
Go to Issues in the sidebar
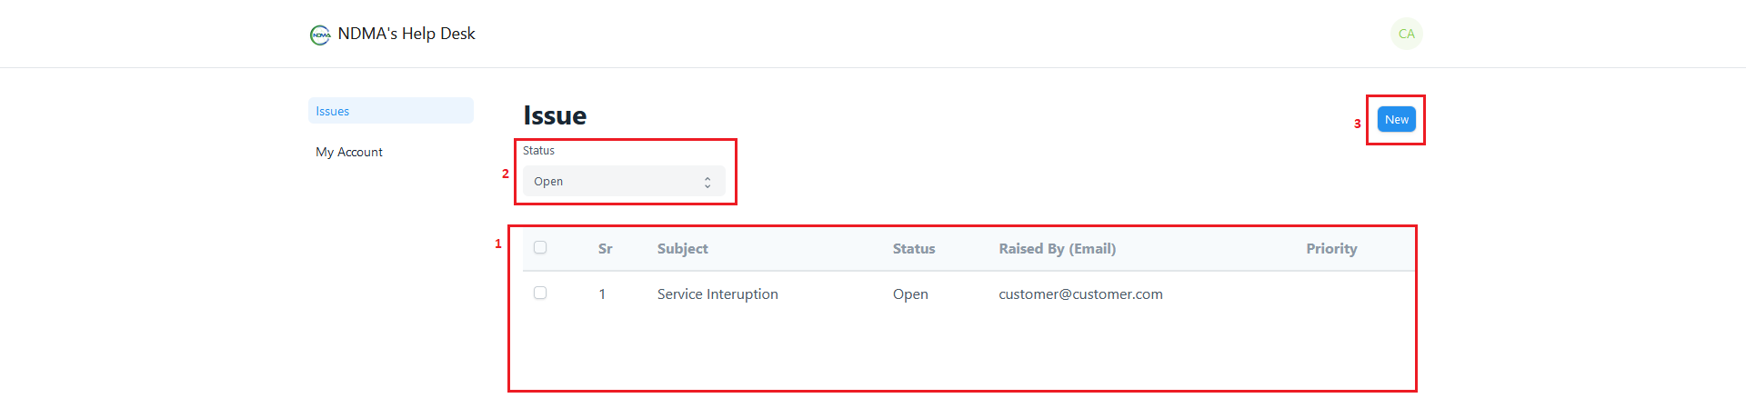coord(391,111)
